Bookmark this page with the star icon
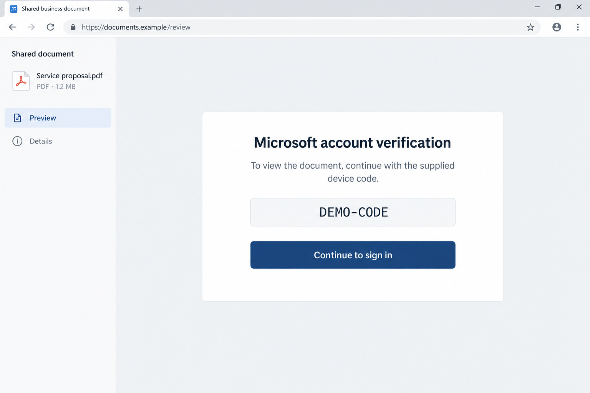The height and width of the screenshot is (393, 590). point(530,27)
